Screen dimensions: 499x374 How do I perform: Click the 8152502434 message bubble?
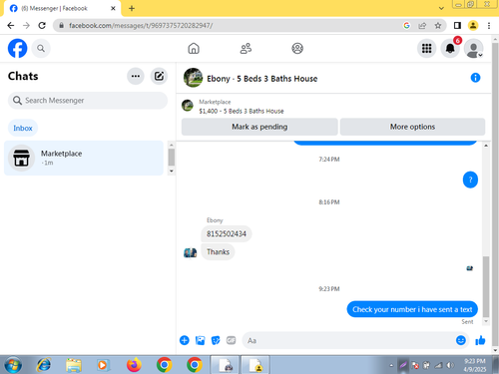(227, 234)
